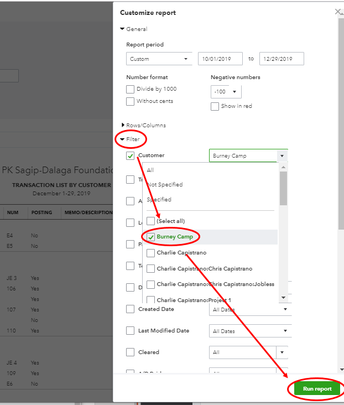Enable Show in red checkbox
Image resolution: width=344 pixels, height=405 pixels.
pos(215,106)
